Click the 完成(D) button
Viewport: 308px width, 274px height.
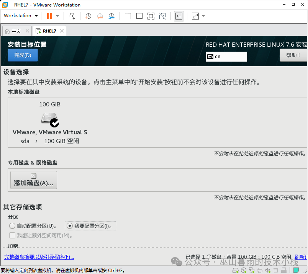(23, 55)
